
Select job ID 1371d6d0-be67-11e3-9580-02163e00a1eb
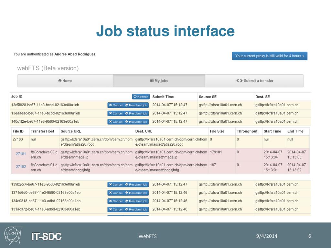point(46,192)
